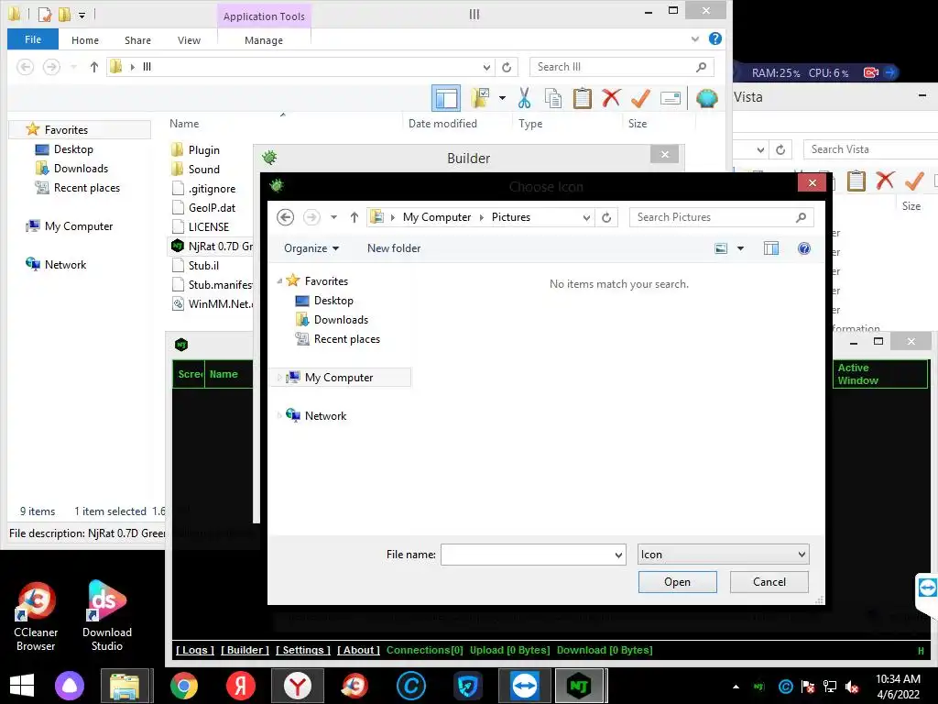938x704 pixels.
Task: Click the rename-box icon in III toolbar
Action: pos(670,98)
